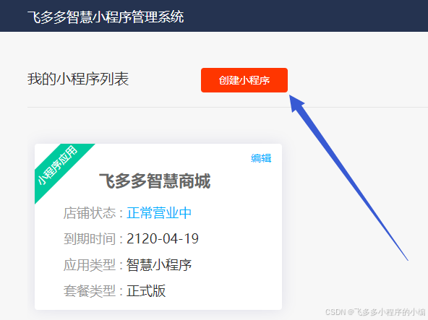The height and width of the screenshot is (320, 428).
Task: Click the 店铺状态 label
Action: (90, 213)
